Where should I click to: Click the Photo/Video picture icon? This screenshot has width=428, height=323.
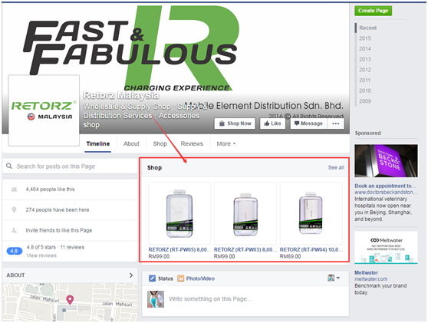180,279
